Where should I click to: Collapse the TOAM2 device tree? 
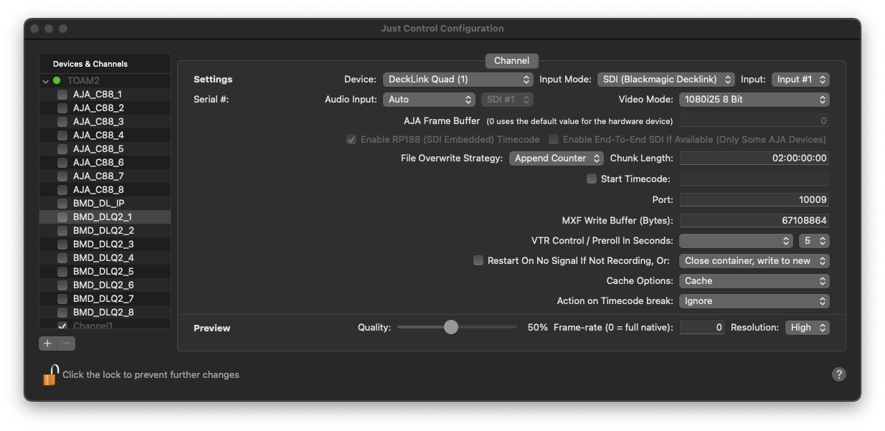tap(46, 81)
